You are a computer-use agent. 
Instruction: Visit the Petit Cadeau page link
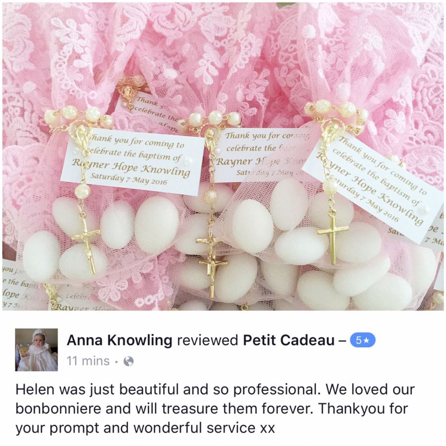[289, 340]
